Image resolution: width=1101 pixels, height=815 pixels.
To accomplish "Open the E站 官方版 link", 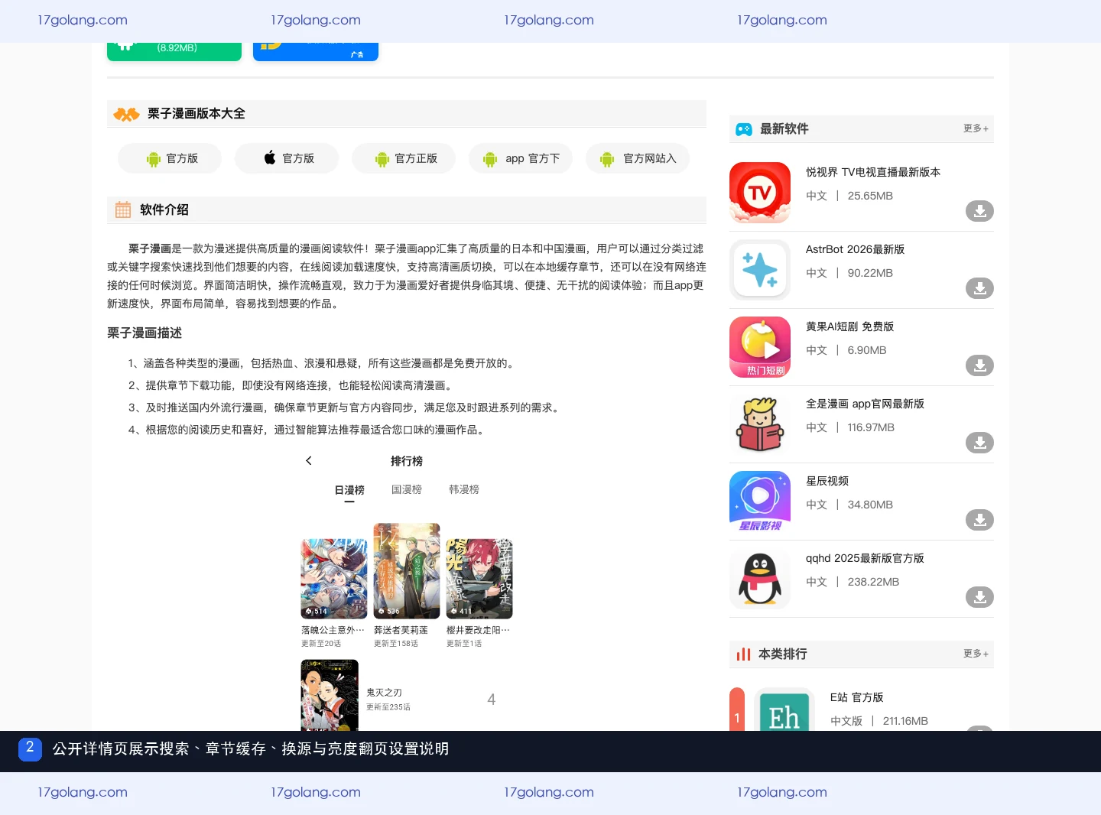I will click(856, 697).
